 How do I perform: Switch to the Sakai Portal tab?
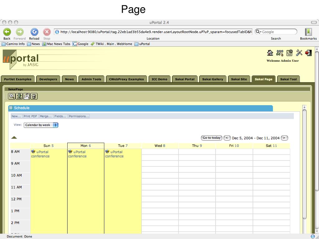pos(185,79)
